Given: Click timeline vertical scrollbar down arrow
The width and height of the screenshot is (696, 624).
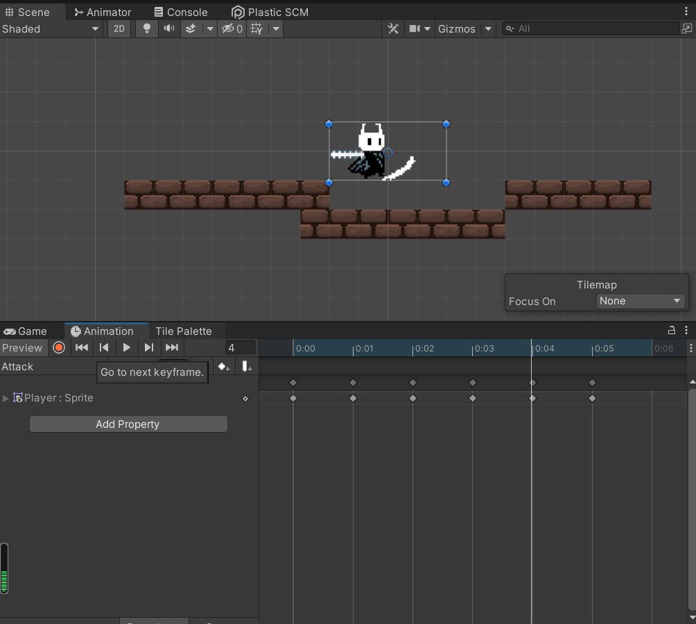Looking at the screenshot, I should pyautogui.click(x=692, y=618).
